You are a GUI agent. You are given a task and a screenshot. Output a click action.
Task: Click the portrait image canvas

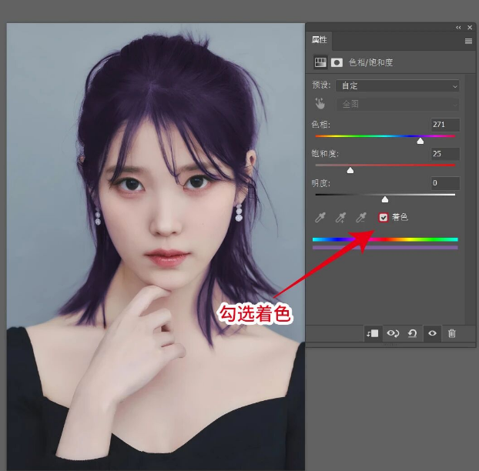pyautogui.click(x=156, y=246)
